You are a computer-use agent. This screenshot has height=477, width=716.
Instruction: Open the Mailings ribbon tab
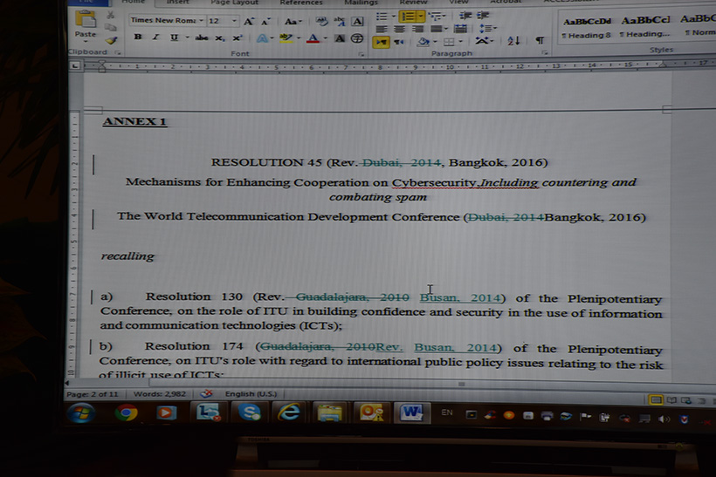click(x=361, y=3)
